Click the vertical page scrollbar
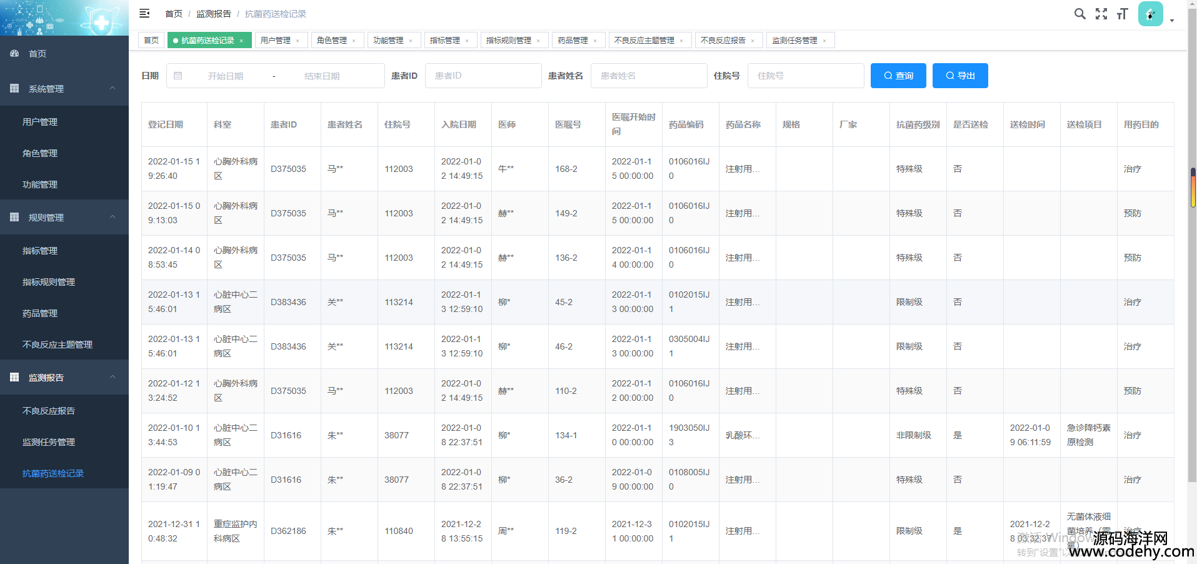The image size is (1197, 564). tap(1193, 188)
